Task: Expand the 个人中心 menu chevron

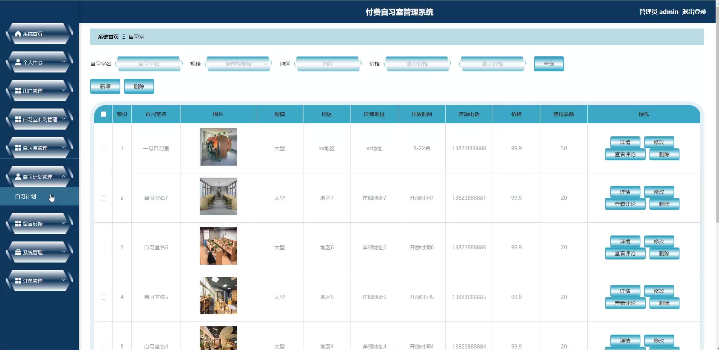Action: 64,62
